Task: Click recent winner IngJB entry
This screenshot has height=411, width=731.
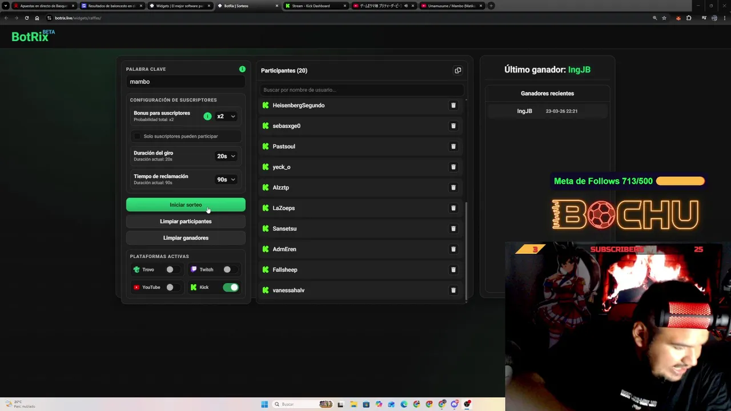Action: click(547, 111)
